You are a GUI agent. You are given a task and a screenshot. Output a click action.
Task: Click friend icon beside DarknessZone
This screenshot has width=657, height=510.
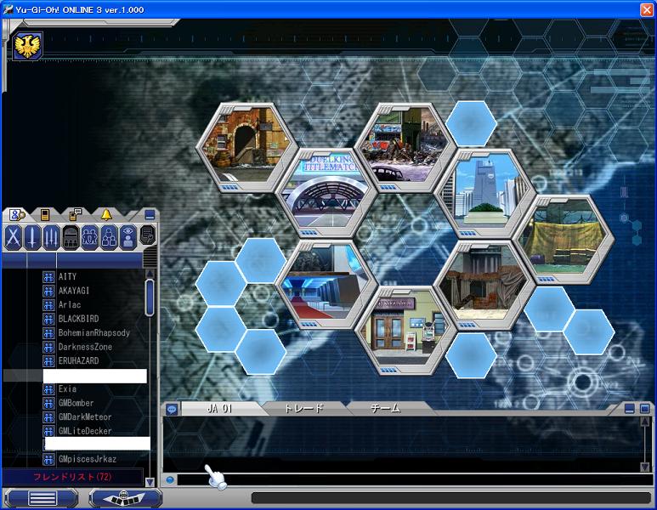[x=48, y=347]
